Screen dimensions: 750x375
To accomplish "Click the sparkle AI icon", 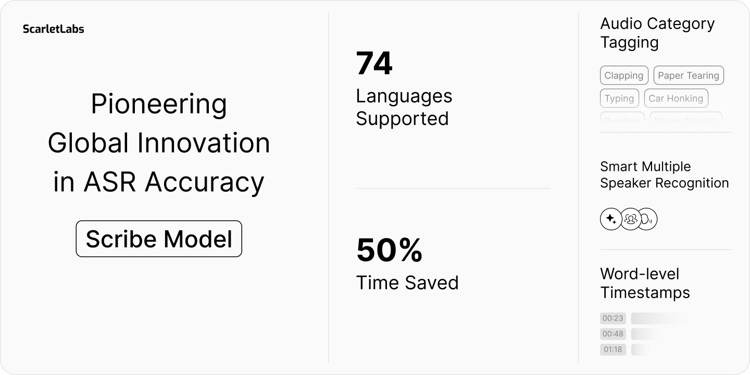I will point(611,219).
